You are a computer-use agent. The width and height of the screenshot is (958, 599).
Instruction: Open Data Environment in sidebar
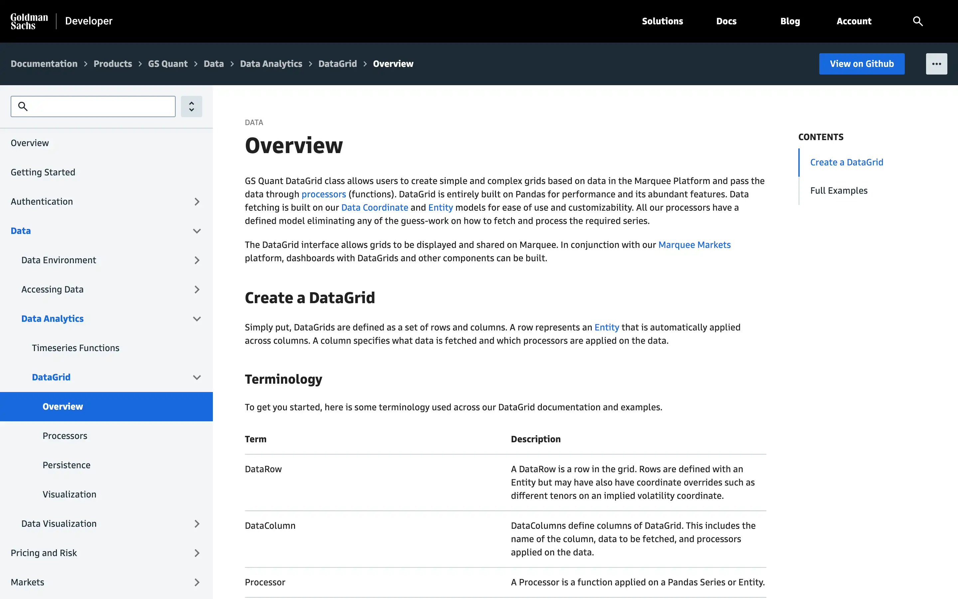59,260
